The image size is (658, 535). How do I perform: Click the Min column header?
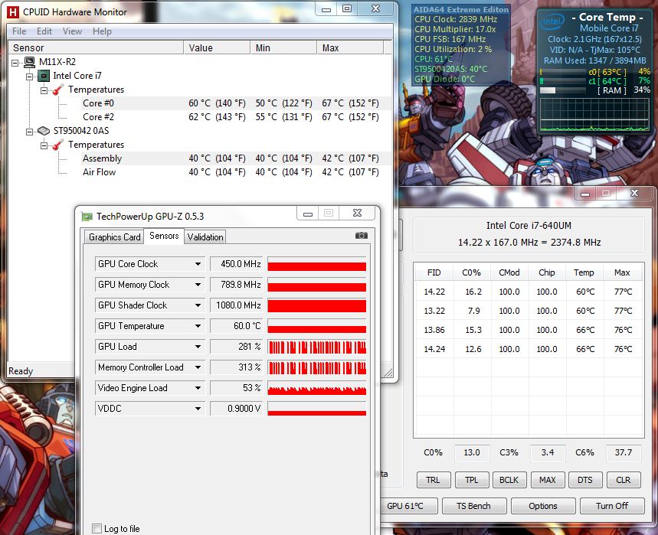(283, 47)
